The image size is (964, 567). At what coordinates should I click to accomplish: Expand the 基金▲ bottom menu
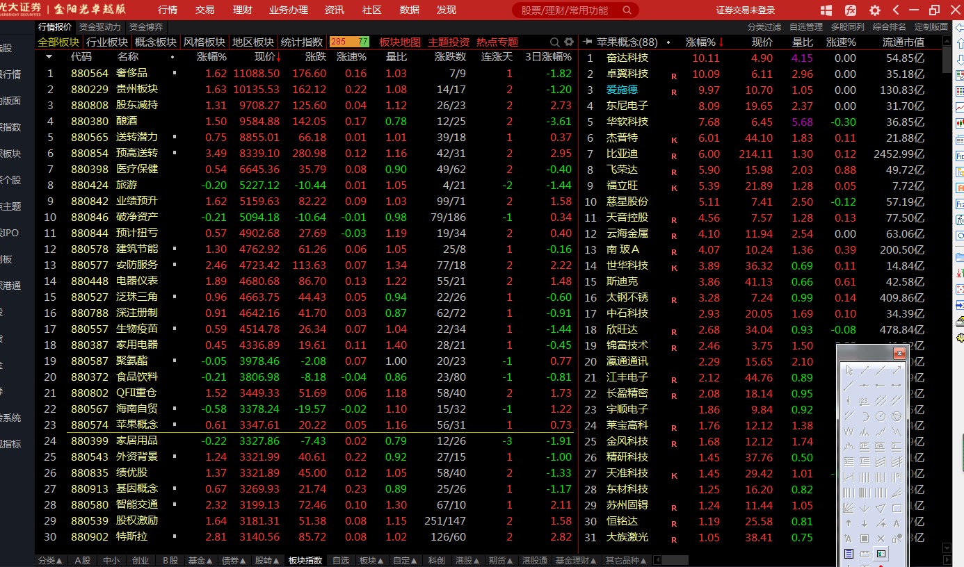coord(199,560)
